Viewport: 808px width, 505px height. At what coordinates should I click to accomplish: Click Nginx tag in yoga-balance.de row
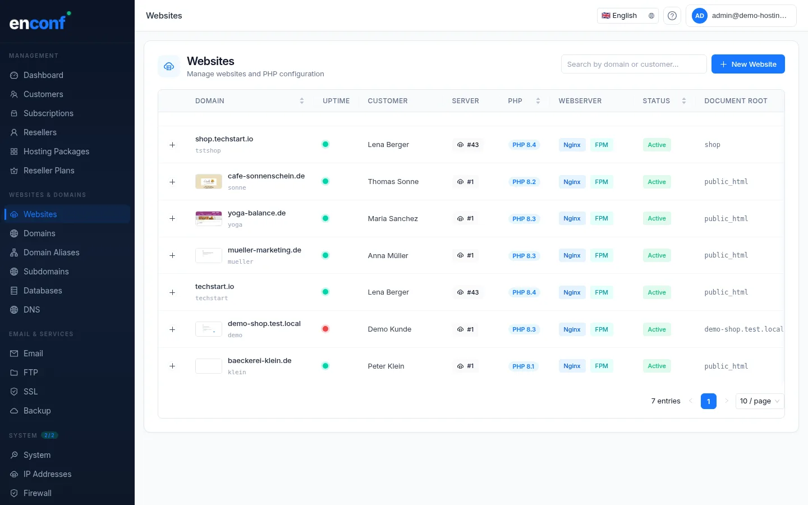(x=572, y=218)
